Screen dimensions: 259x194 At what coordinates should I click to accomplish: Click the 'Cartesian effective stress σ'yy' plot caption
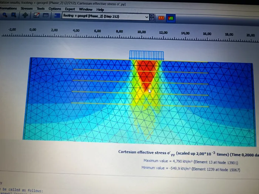147,153
